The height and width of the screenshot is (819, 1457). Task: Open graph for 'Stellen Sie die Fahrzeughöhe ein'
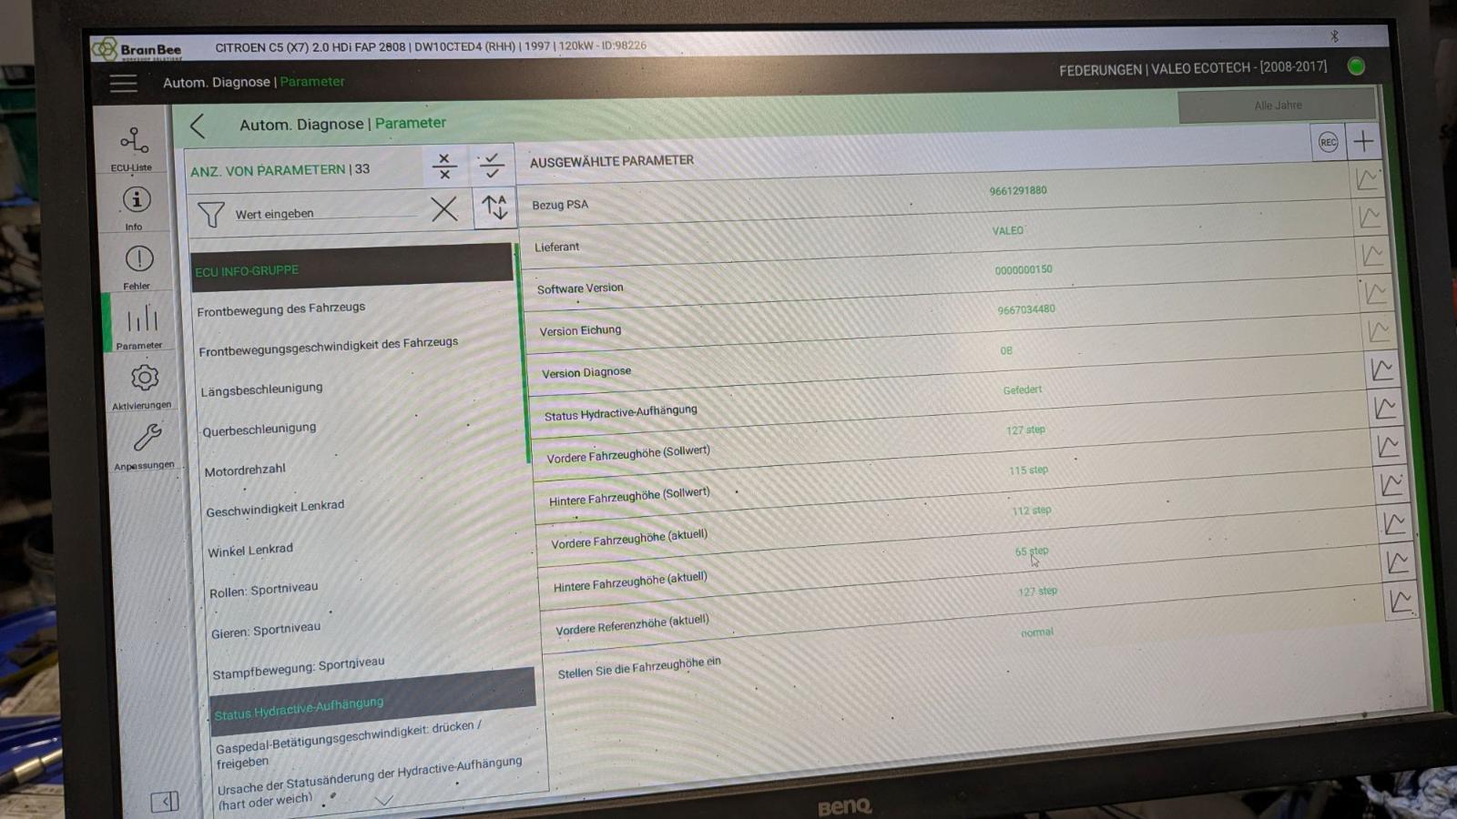coord(1401,601)
